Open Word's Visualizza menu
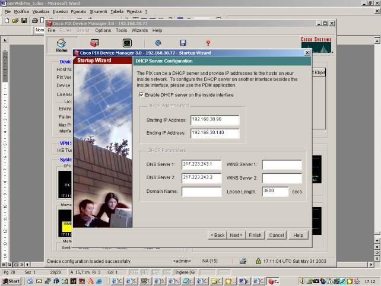 41,11
